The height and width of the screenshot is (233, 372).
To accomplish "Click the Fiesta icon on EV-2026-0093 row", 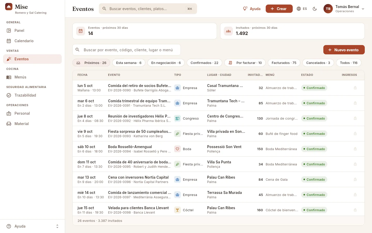I will [177, 134].
